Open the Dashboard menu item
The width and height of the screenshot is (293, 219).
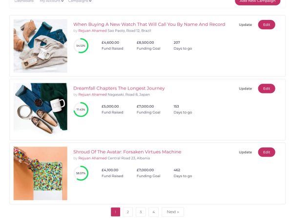coord(24,1)
